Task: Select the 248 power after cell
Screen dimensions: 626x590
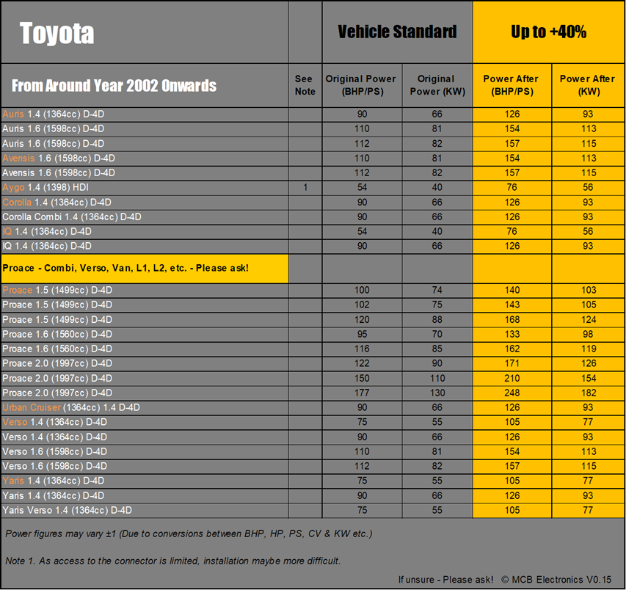Action: (x=512, y=393)
